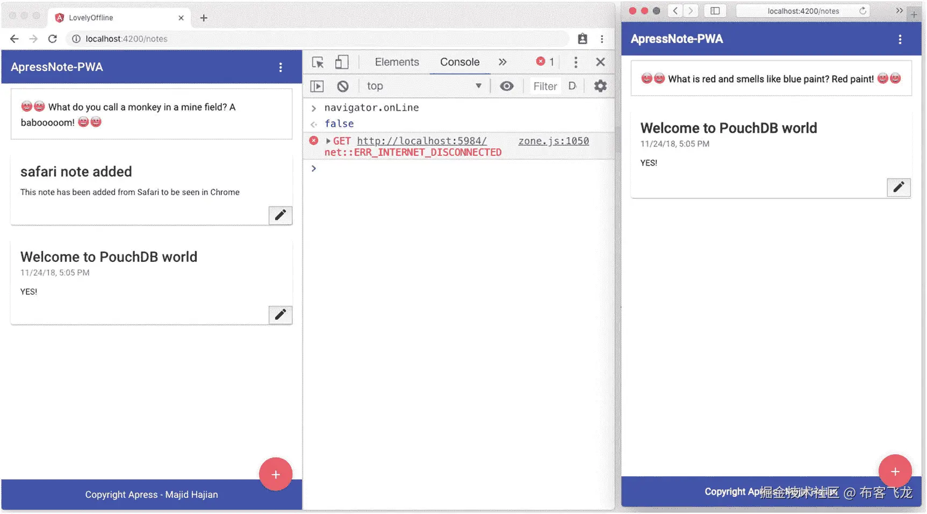Viewport: 927px width, 514px height.
Task: Open 'Welcome to PouchDB world' title in Safari
Action: pyautogui.click(x=729, y=128)
